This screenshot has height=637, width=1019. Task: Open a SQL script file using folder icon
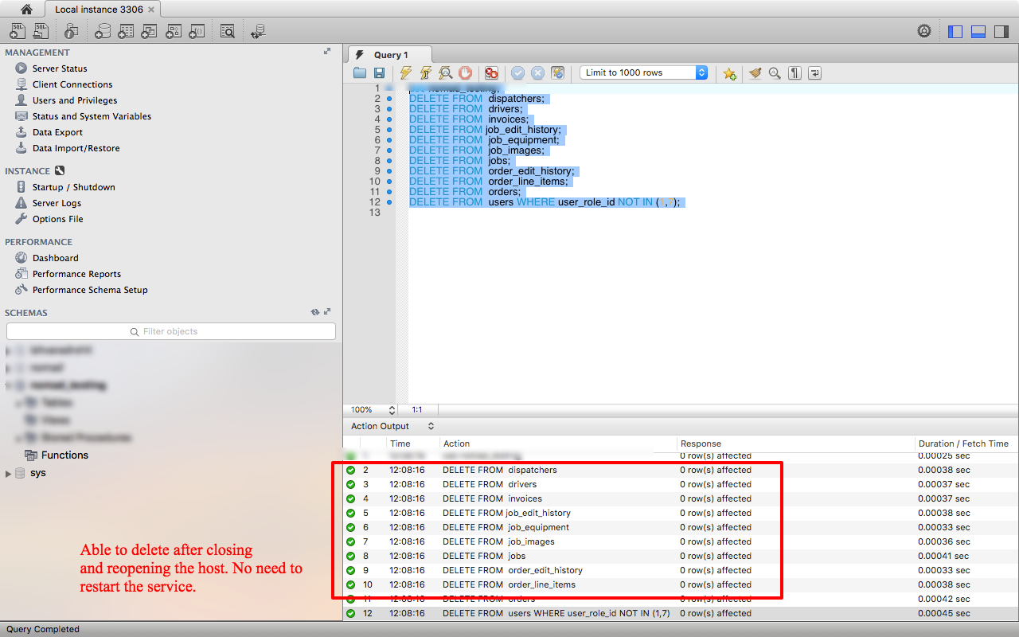click(x=360, y=72)
